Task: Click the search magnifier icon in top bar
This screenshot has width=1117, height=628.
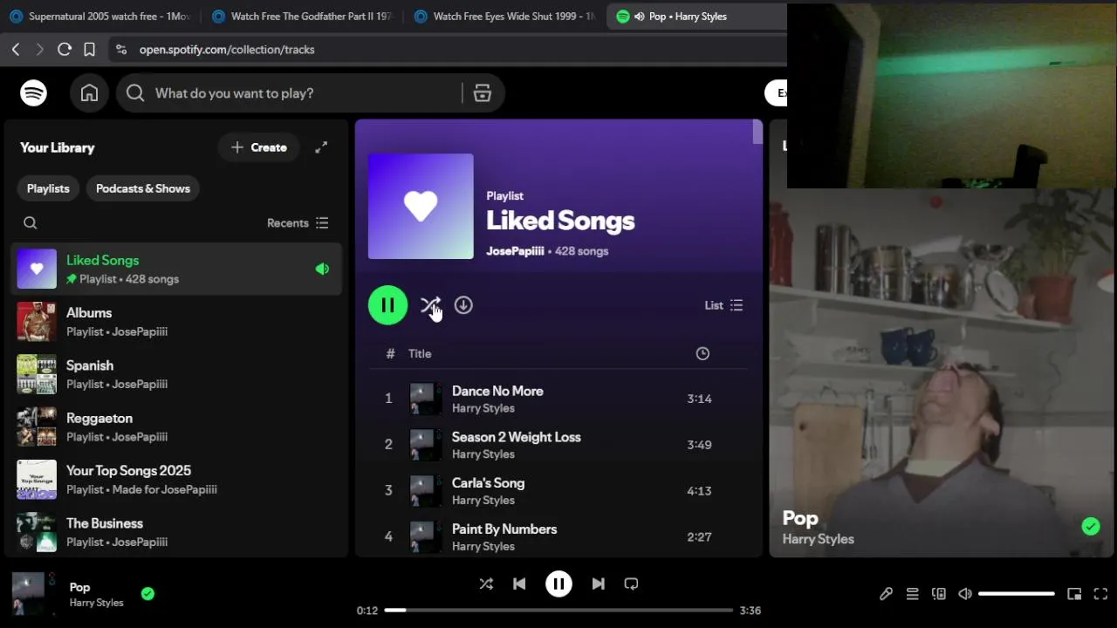Action: click(x=135, y=93)
